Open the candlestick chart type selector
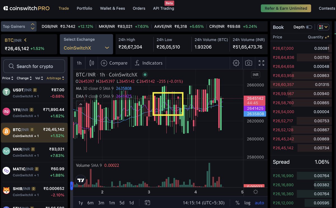The image size is (336, 208). pos(92,63)
